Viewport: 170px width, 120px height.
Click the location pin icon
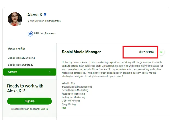[x=28, y=21]
